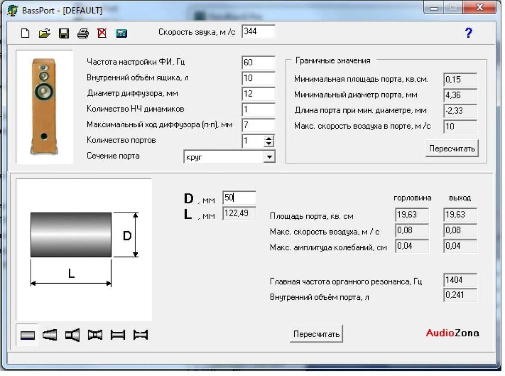
Task: Print results using the printer icon
Action: pos(83,33)
